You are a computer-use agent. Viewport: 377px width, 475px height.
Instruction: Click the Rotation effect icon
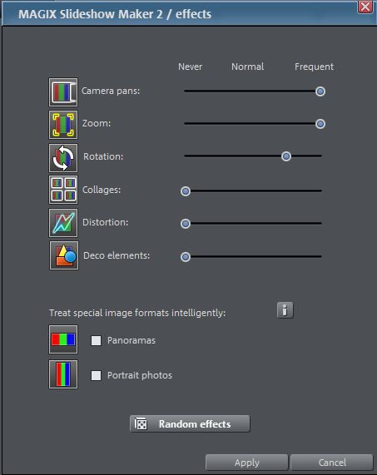[x=63, y=158]
